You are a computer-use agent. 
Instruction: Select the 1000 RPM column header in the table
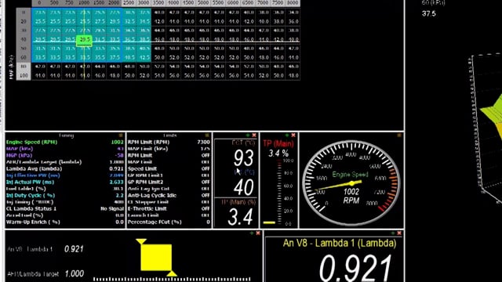point(84,3)
